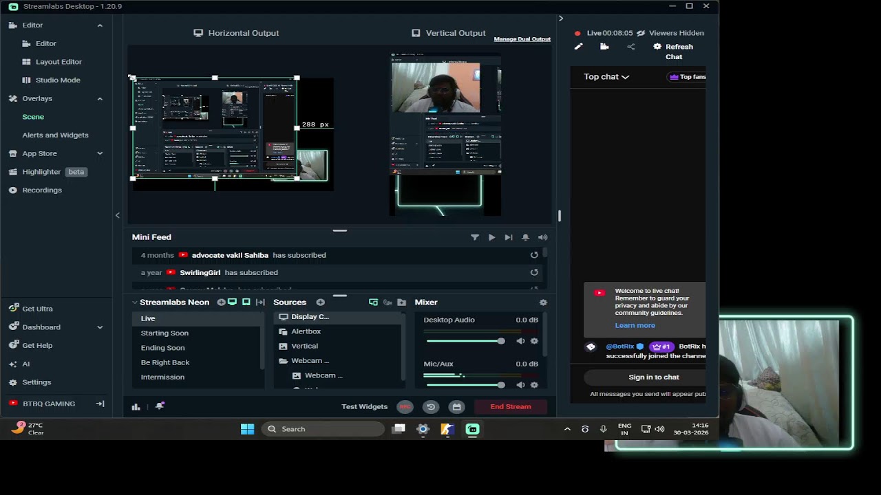Image resolution: width=881 pixels, height=495 pixels.
Task: Open Recordings page
Action: tap(41, 190)
